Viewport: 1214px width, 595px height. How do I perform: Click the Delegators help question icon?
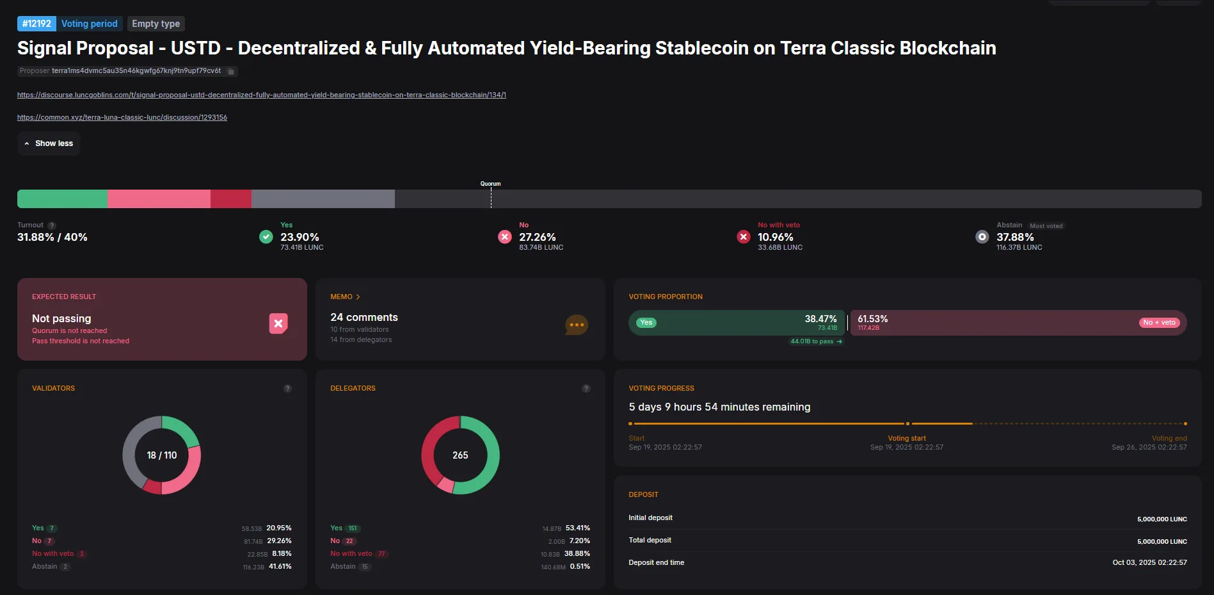click(x=586, y=389)
